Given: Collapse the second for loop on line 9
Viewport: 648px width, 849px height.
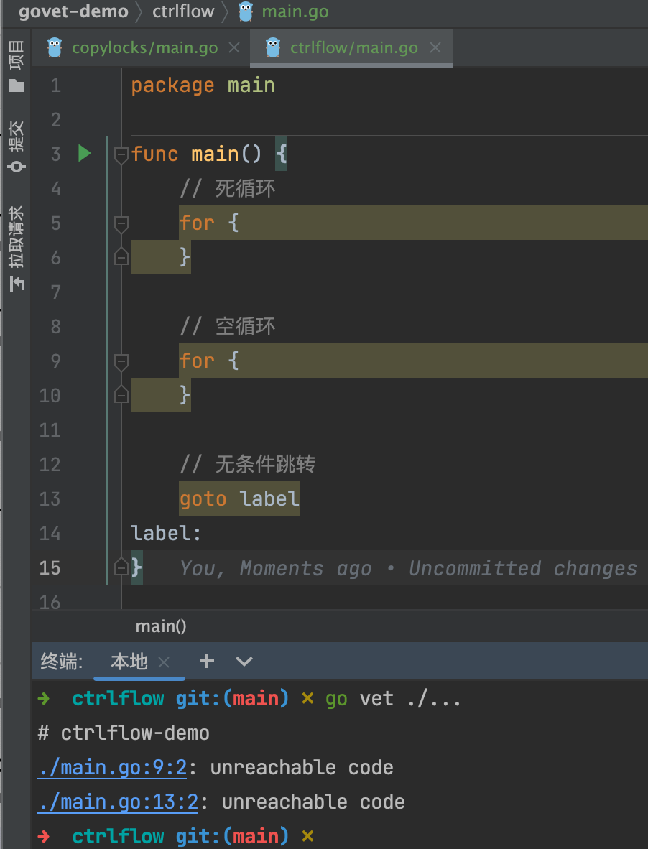Looking at the screenshot, I should click(x=121, y=361).
